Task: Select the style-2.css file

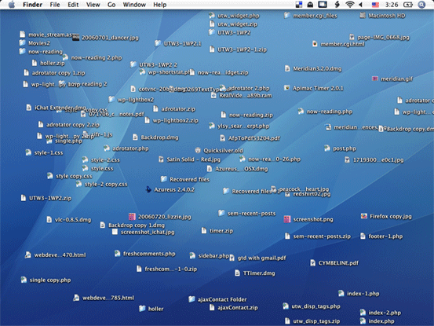Action: coord(101,159)
